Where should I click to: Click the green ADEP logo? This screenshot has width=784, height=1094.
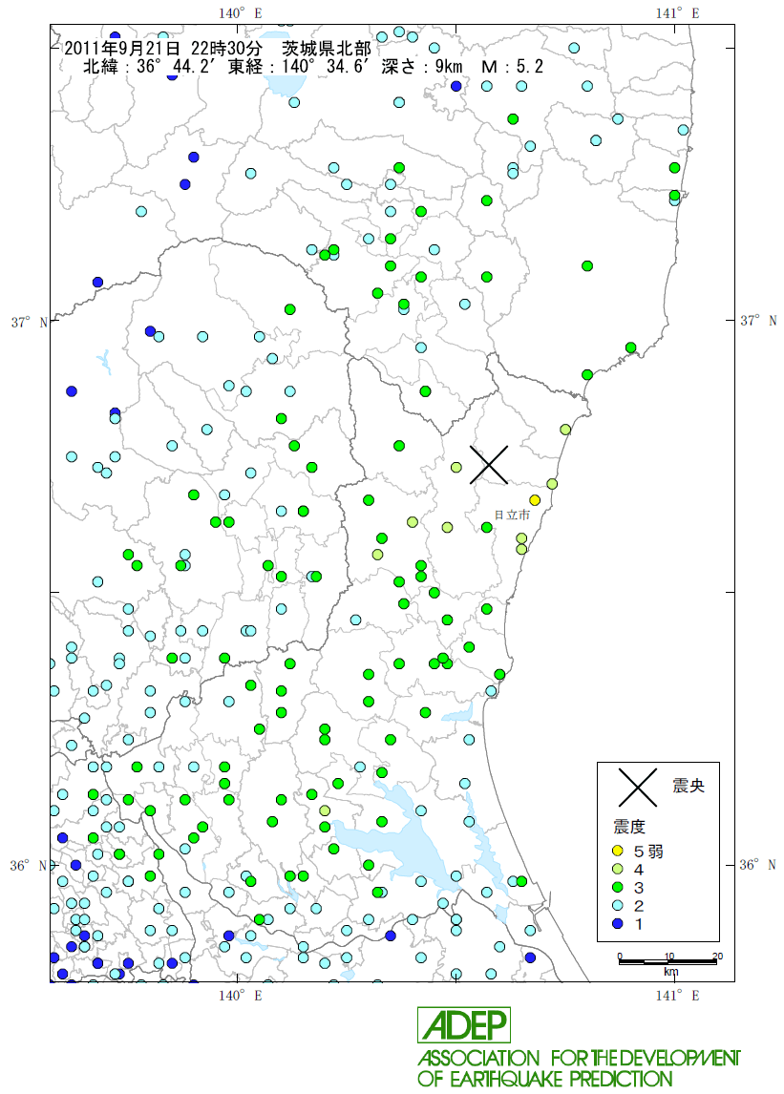[463, 1025]
